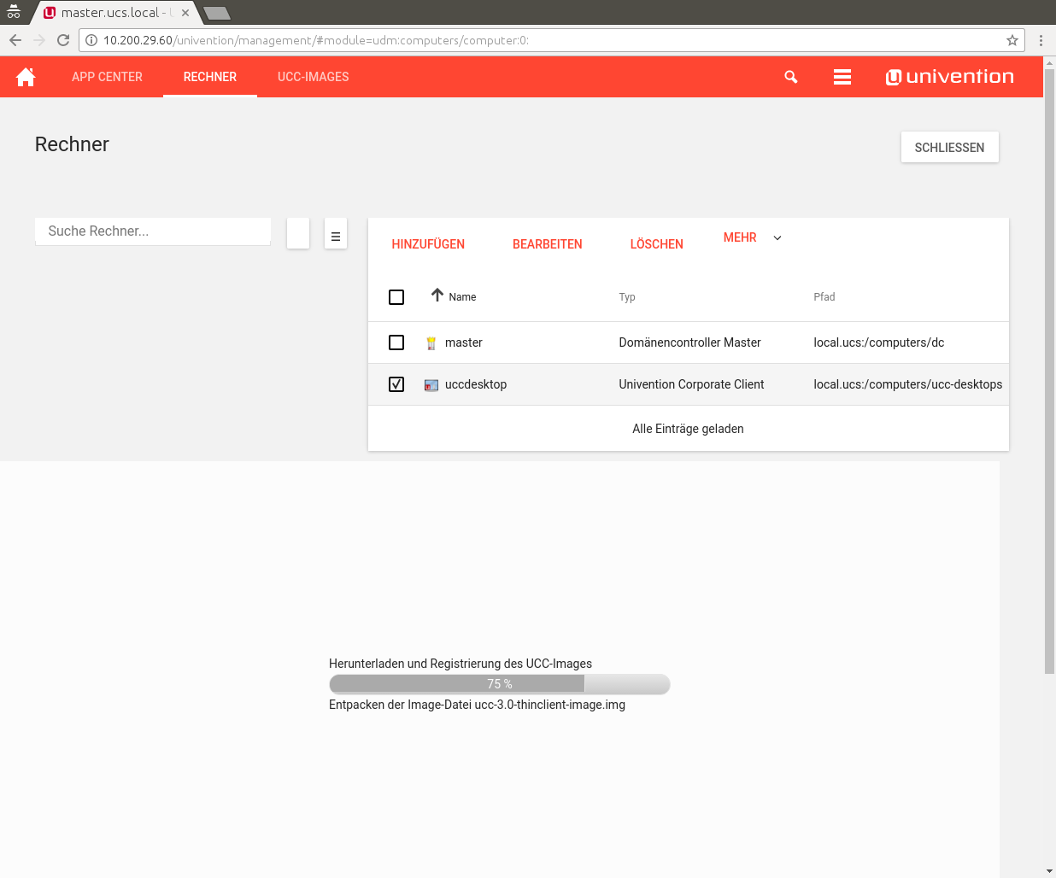Tick the master row checkbox
The image size is (1056, 878).
(x=396, y=342)
